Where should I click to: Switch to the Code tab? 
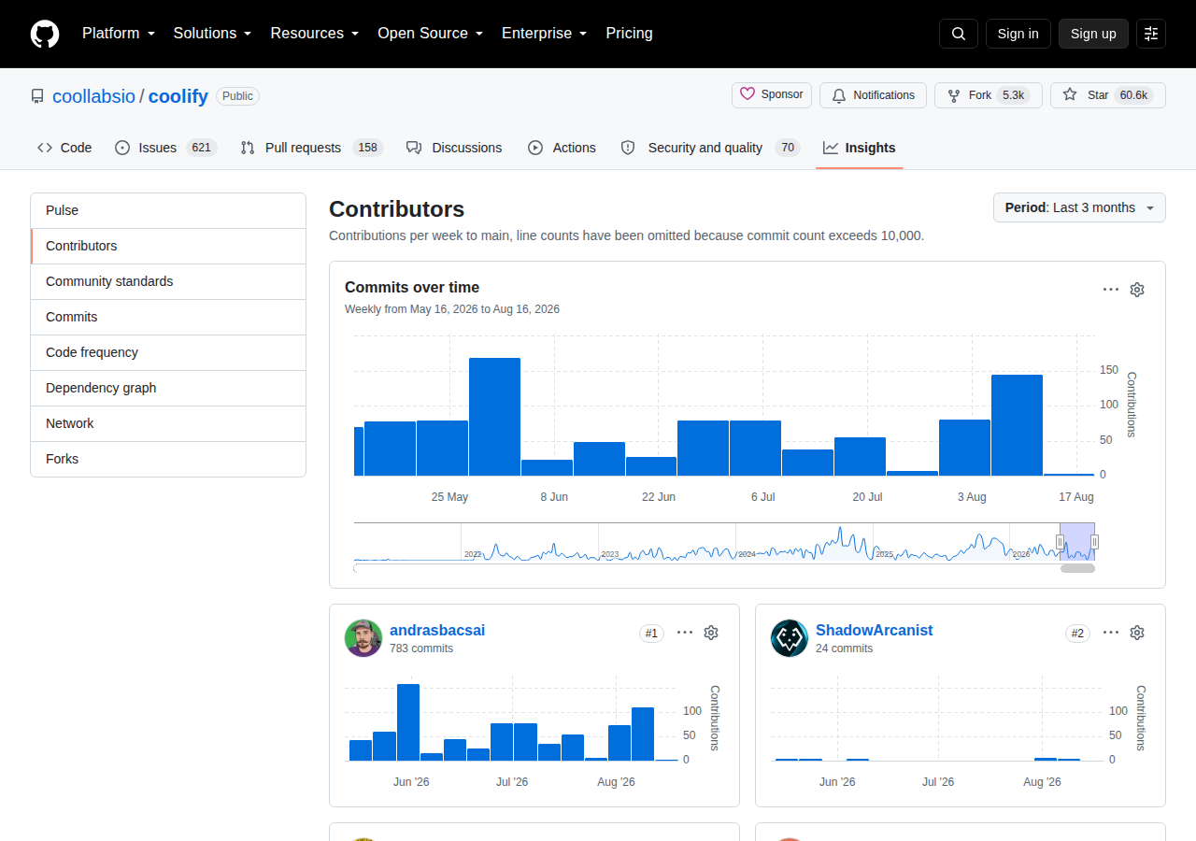pos(64,148)
